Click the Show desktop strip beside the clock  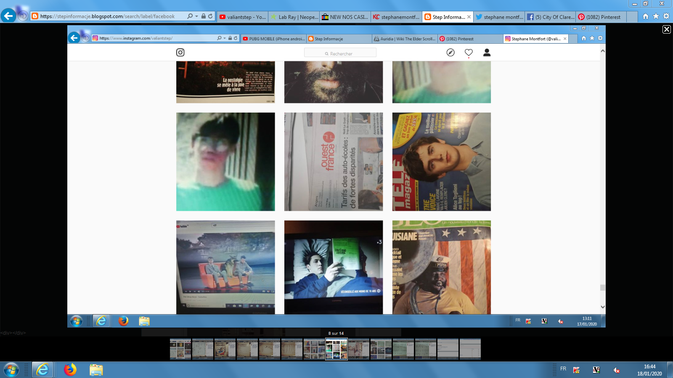coord(670,370)
